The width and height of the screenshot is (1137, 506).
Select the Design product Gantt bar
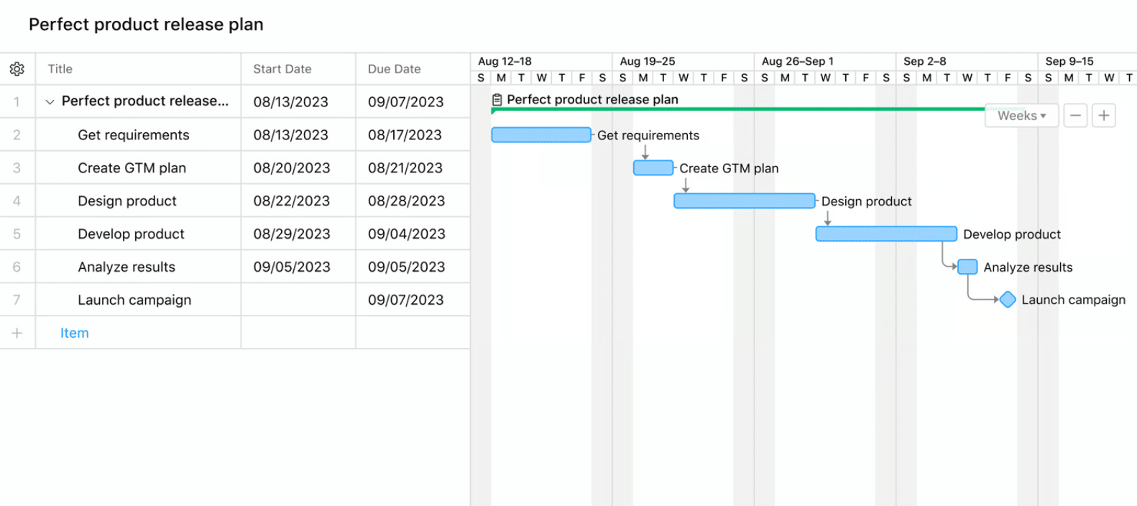[745, 201]
